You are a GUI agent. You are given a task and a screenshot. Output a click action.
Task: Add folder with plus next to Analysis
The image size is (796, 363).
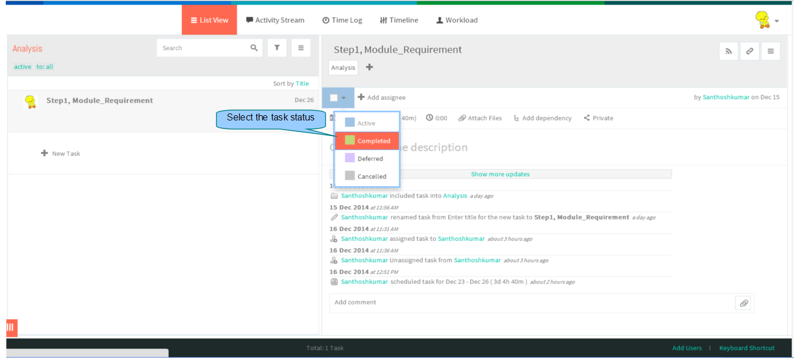(x=369, y=67)
